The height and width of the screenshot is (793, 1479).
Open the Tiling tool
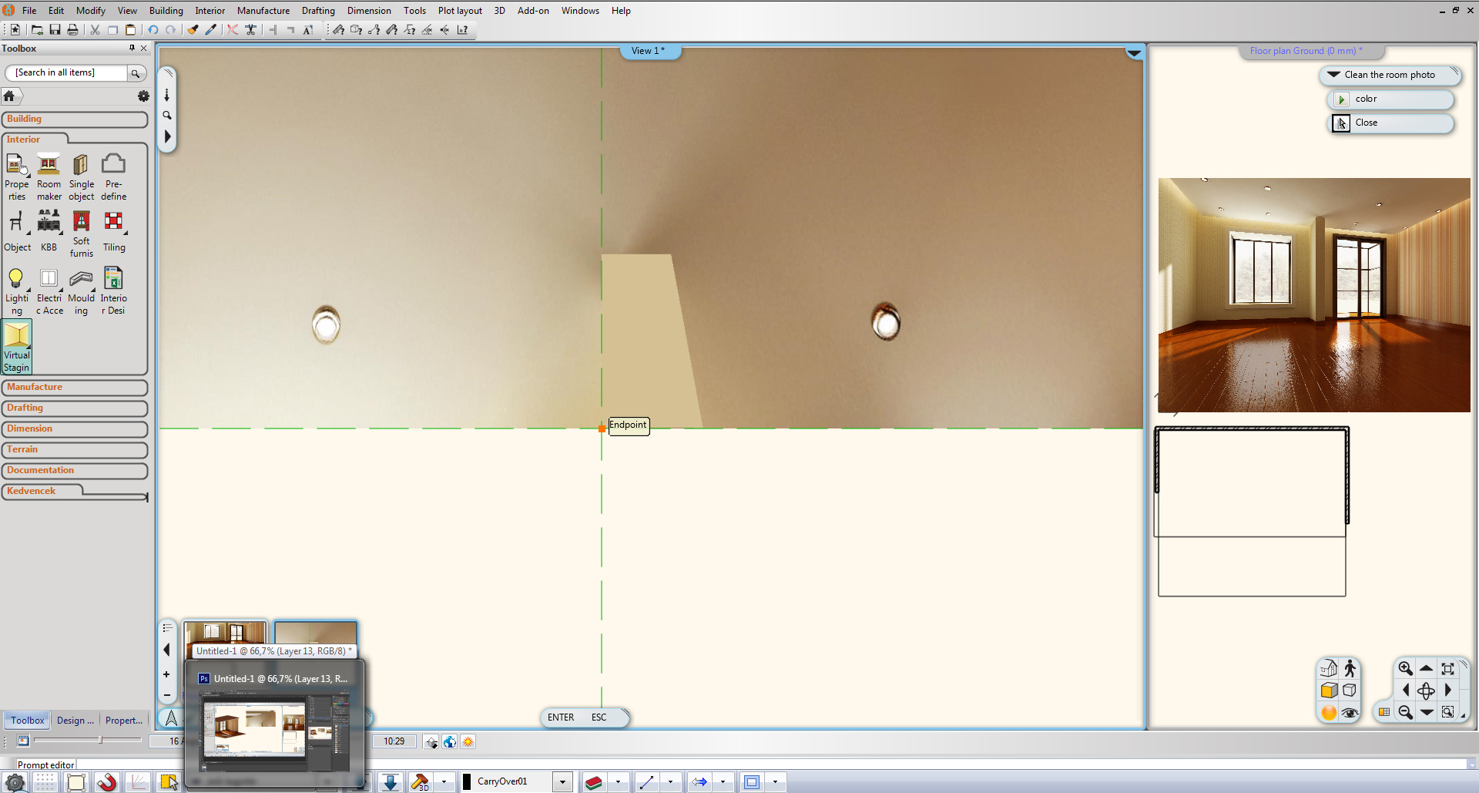(x=113, y=231)
